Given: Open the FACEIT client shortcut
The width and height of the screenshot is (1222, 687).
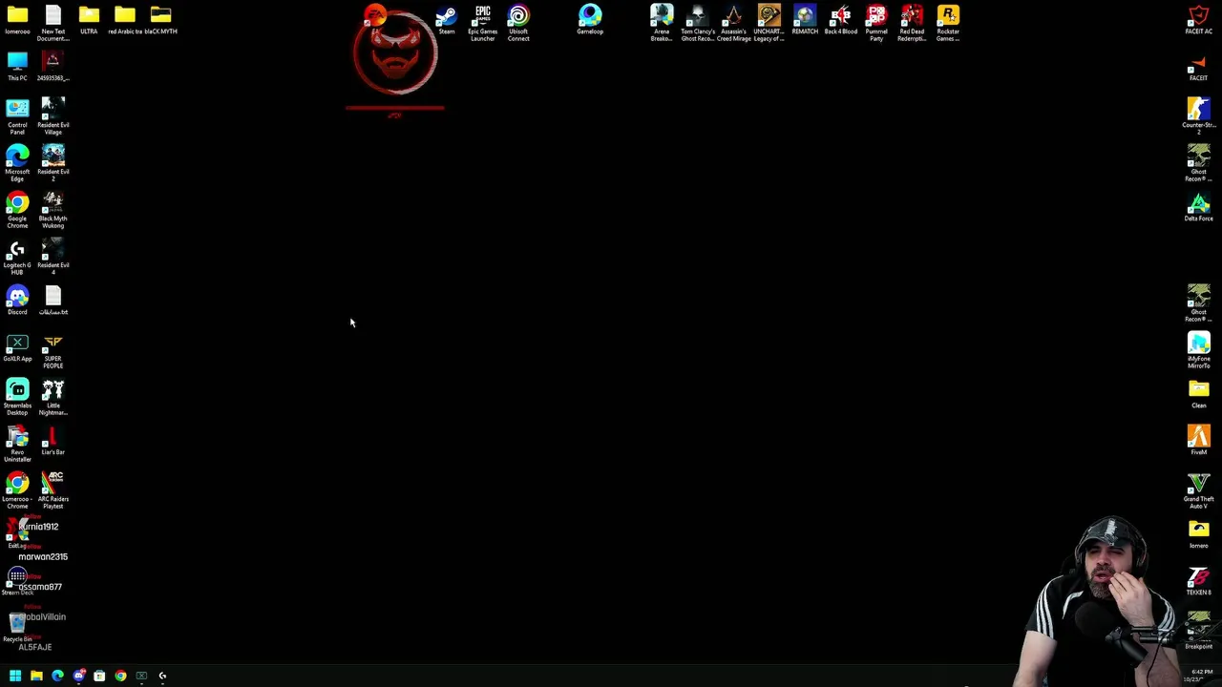Looking at the screenshot, I should [1199, 67].
